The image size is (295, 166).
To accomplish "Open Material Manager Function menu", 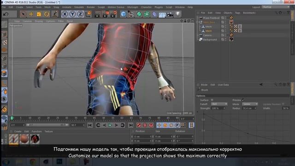I will point(36,131).
